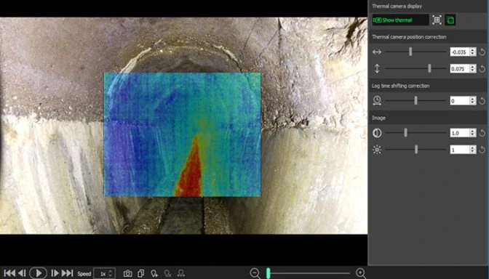Skip to the first frame
The width and height of the screenshot is (489, 279).
point(9,273)
